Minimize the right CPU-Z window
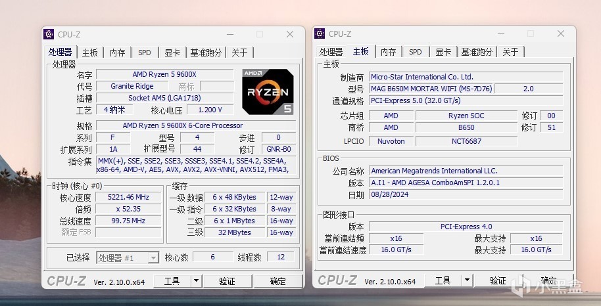This screenshot has height=306, width=601. pos(501,33)
